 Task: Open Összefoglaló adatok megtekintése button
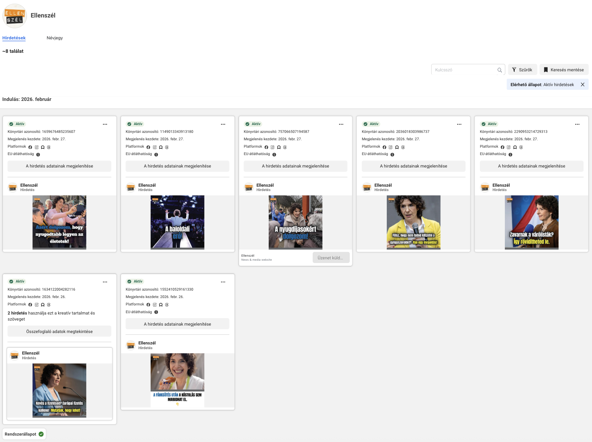59,331
